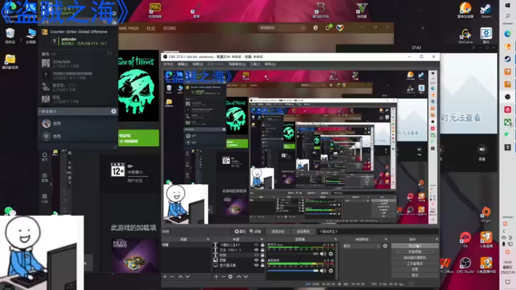The width and height of the screenshot is (516, 290).
Task: Click the green play button for Sea of Thieves
Action: click(139, 138)
